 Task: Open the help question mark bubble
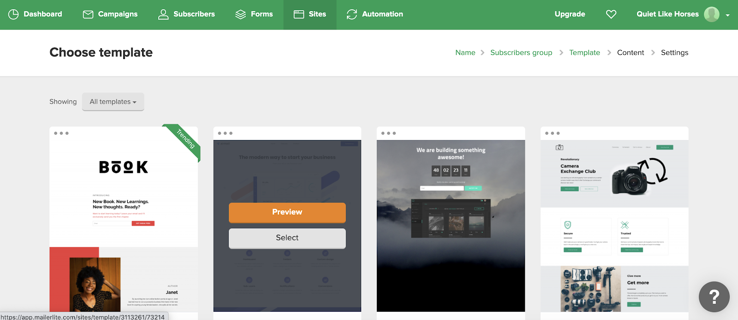714,297
